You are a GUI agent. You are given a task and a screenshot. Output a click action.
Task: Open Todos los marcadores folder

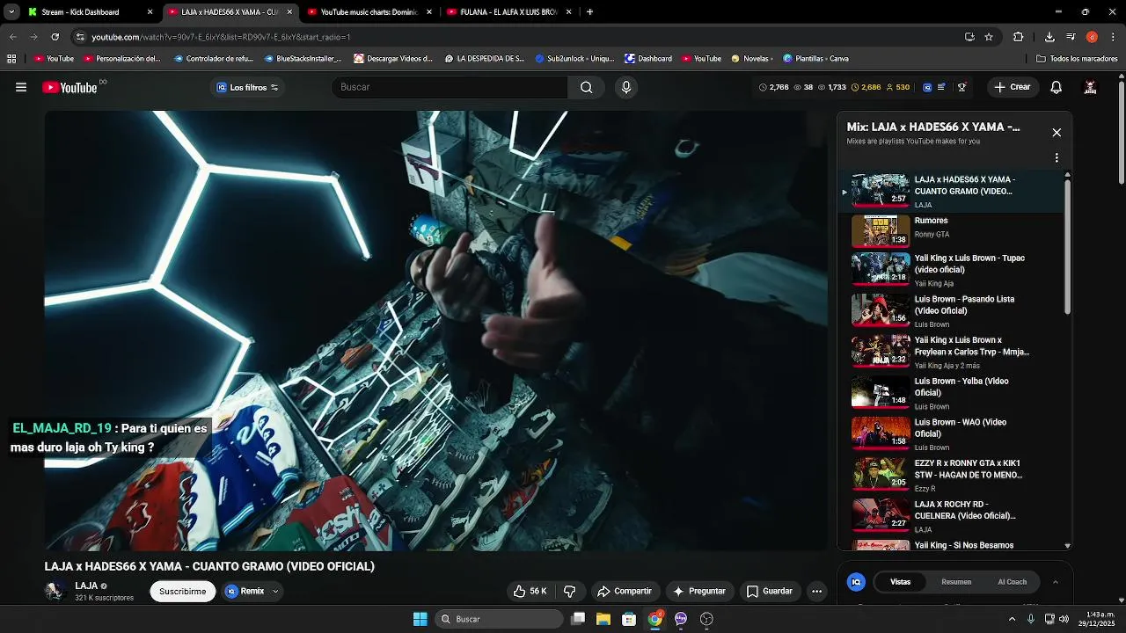(x=1077, y=59)
